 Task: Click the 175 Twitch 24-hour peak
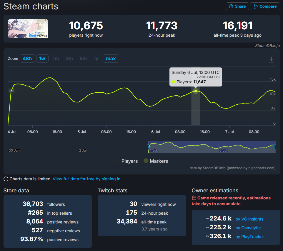point(131,213)
